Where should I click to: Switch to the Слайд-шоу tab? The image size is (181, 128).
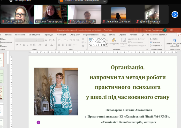[74, 35]
